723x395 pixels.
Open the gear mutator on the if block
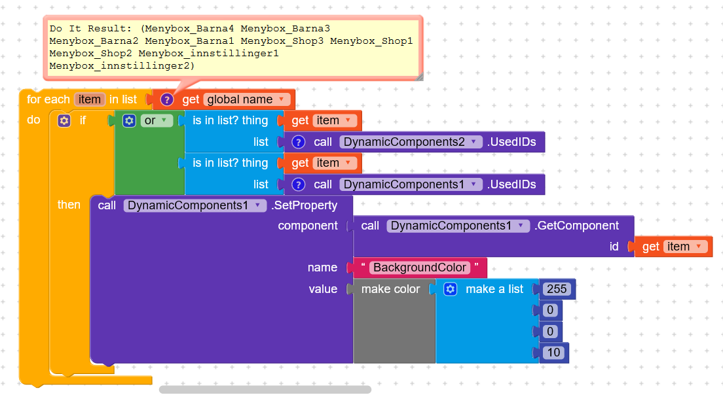[64, 120]
